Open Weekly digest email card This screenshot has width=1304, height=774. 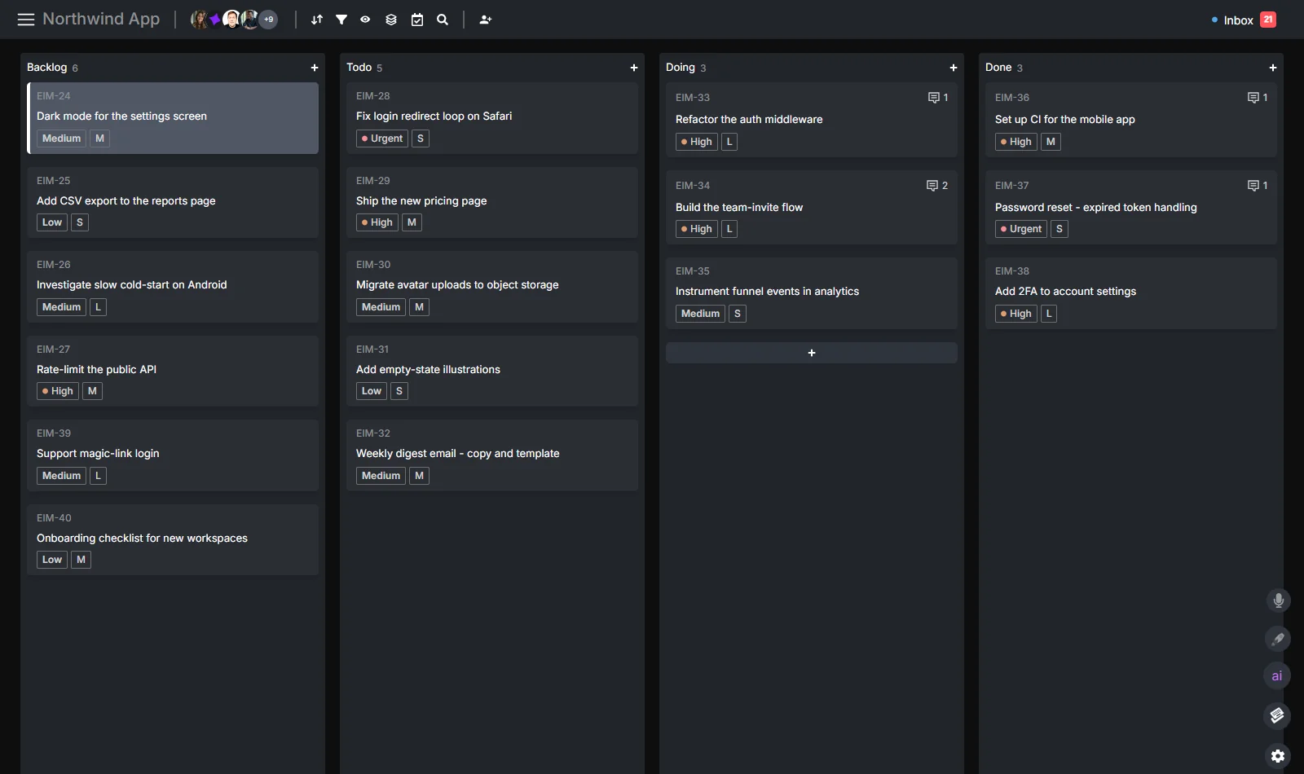492,455
